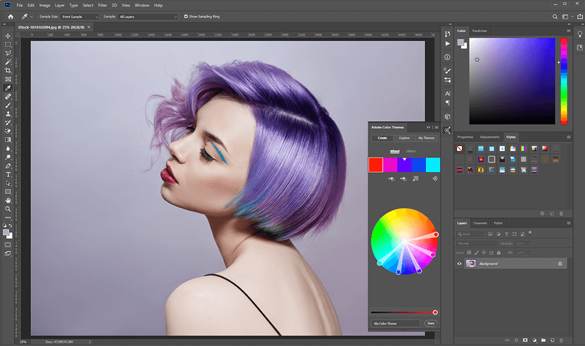Open the layer blend mode Normal dropdown
Viewport: 585px width, 346px height.
click(x=477, y=243)
